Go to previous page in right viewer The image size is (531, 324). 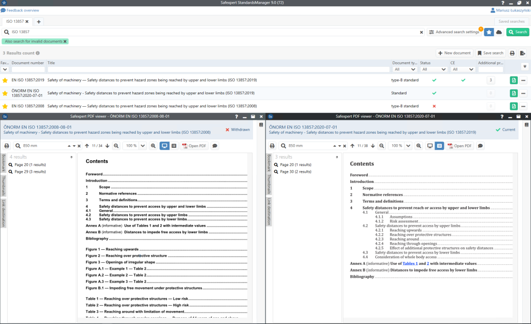click(x=353, y=146)
